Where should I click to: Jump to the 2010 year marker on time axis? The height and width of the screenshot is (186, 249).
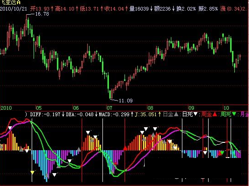[6, 108]
